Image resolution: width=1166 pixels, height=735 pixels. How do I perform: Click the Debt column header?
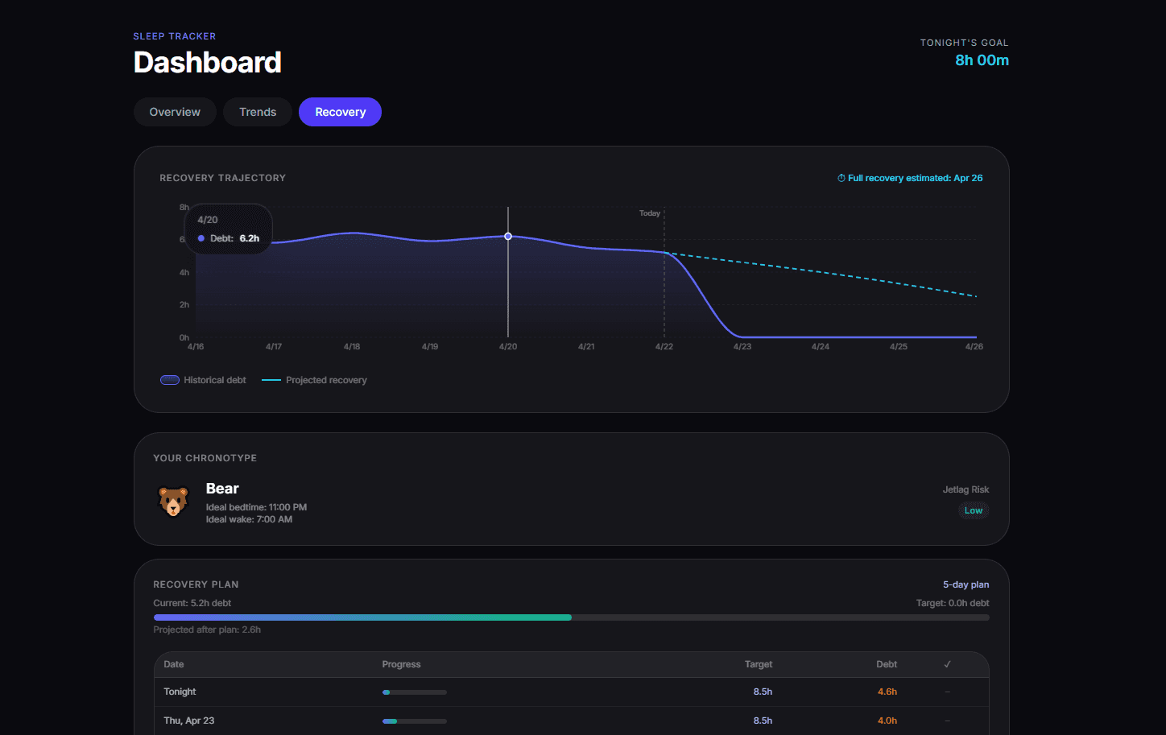pyautogui.click(x=887, y=664)
